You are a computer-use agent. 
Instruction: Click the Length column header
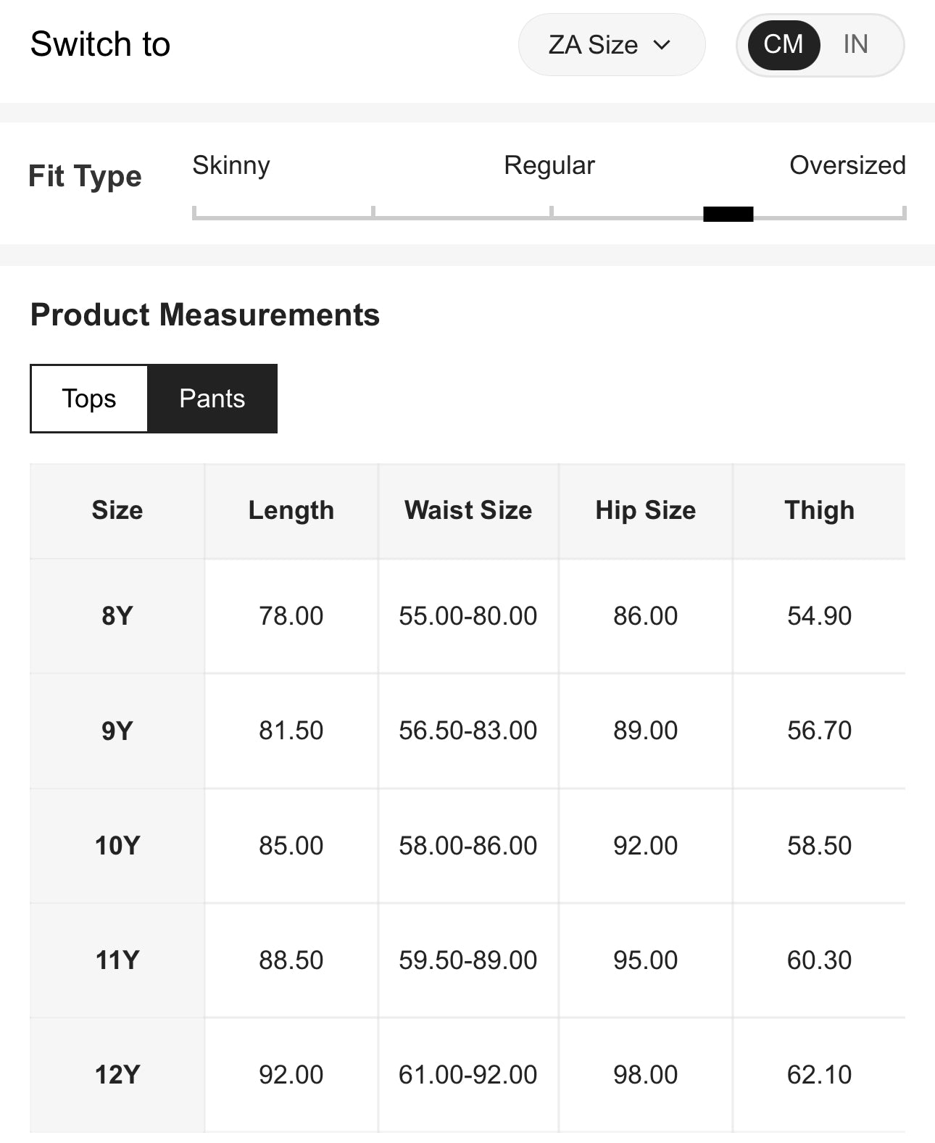pos(291,510)
